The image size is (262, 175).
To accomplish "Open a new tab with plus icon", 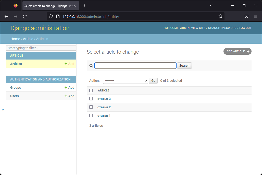I will [x=84, y=6].
